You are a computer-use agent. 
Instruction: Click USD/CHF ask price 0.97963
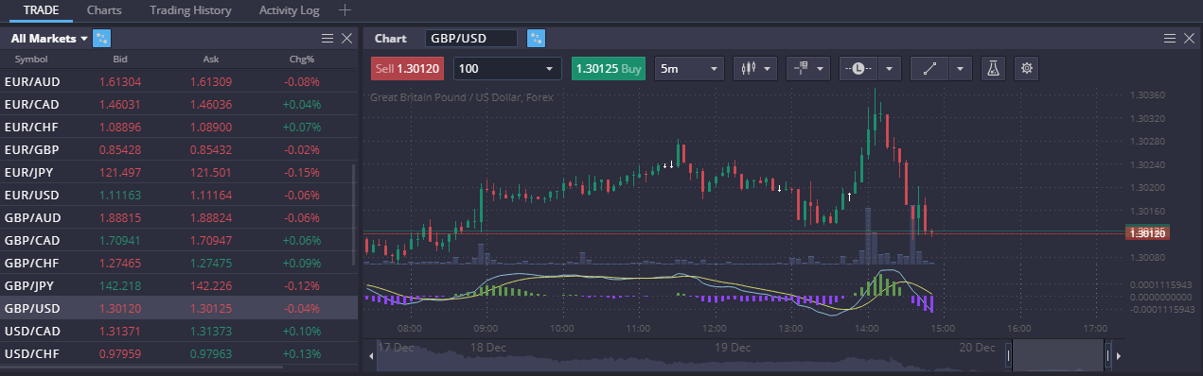click(211, 353)
